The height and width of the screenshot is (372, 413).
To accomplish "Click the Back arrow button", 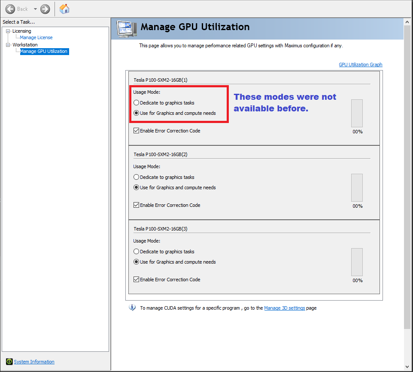I will coord(10,9).
